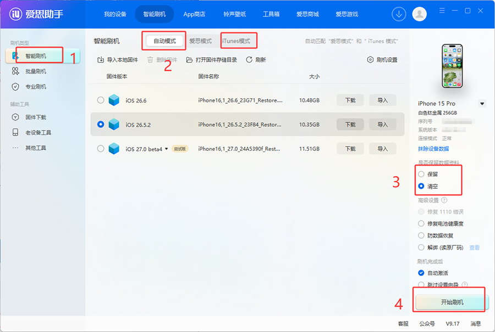This screenshot has width=495, height=332.
Task: Select the iOS 26.5.2 firmware radio button
Action: (x=101, y=125)
